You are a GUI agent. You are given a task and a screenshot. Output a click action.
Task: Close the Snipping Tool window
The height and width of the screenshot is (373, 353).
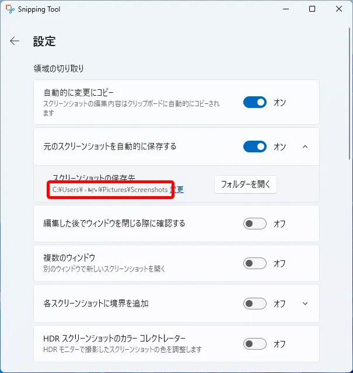339,9
